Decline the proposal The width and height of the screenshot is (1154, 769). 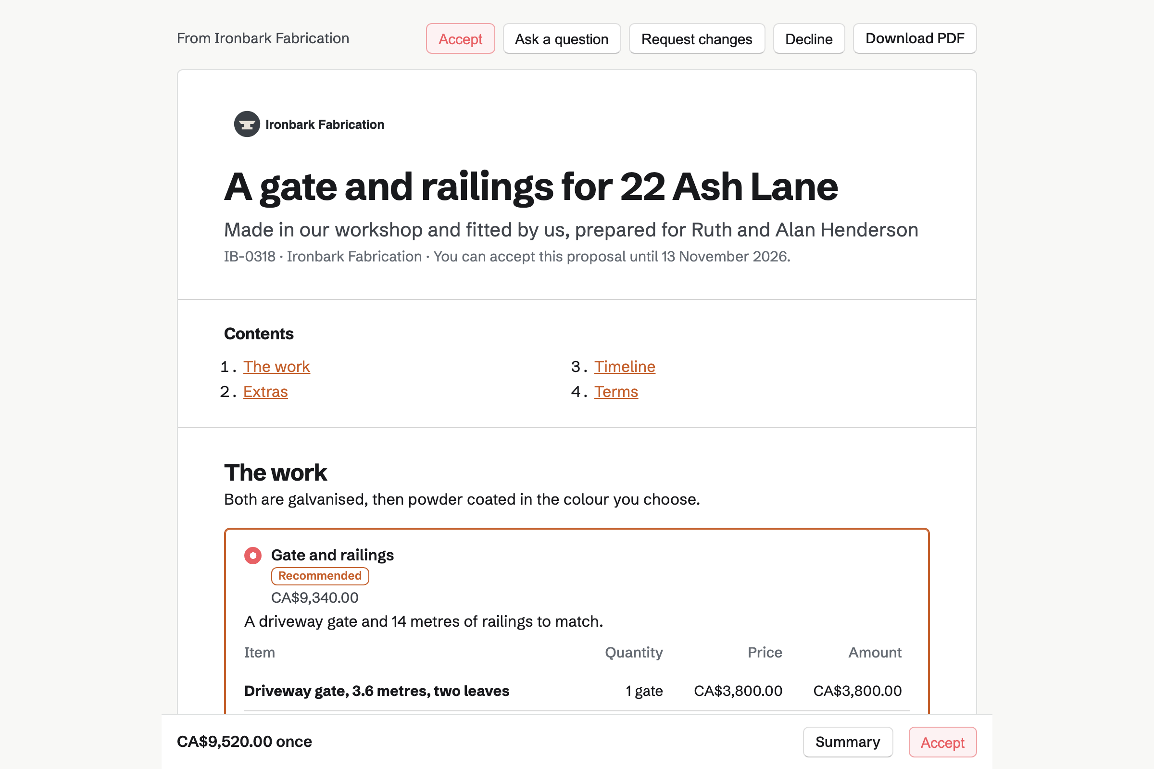click(809, 39)
